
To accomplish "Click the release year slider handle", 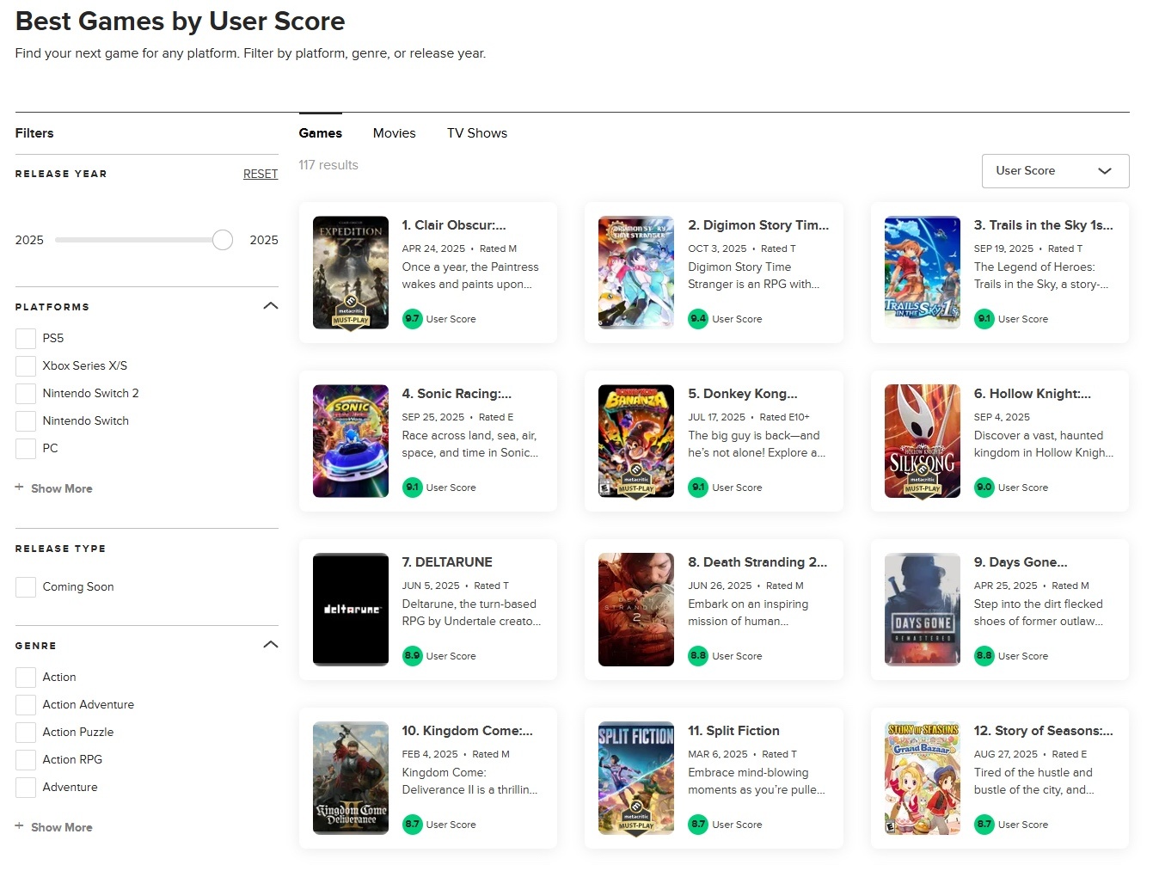I will coord(223,240).
